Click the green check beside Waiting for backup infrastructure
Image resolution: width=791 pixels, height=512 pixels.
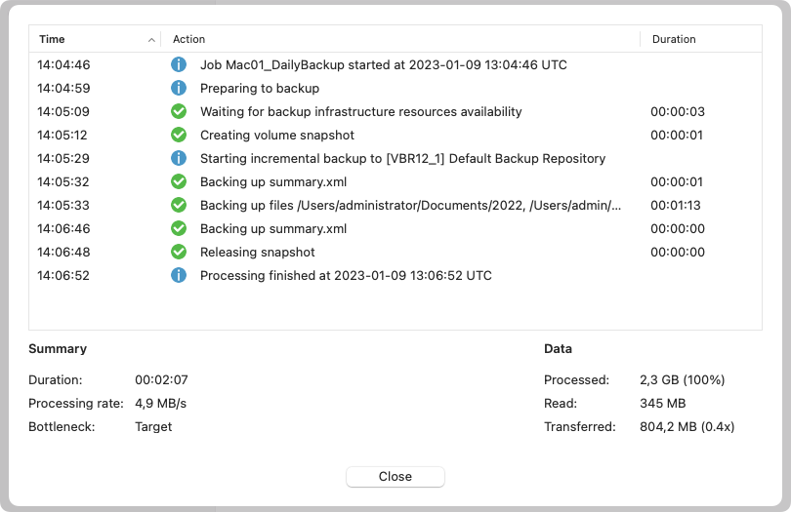178,112
